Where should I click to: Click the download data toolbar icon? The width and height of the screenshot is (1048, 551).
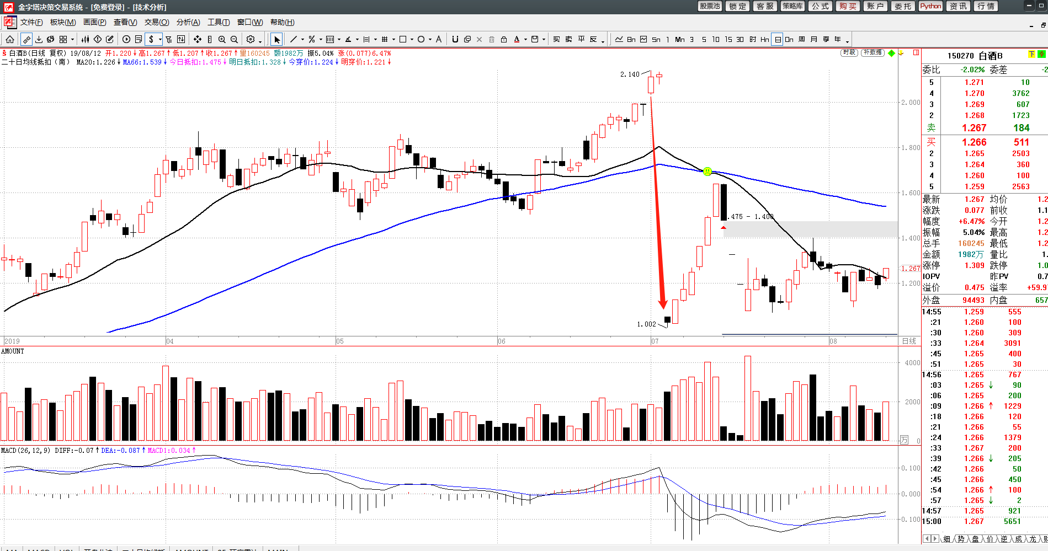tap(39, 39)
